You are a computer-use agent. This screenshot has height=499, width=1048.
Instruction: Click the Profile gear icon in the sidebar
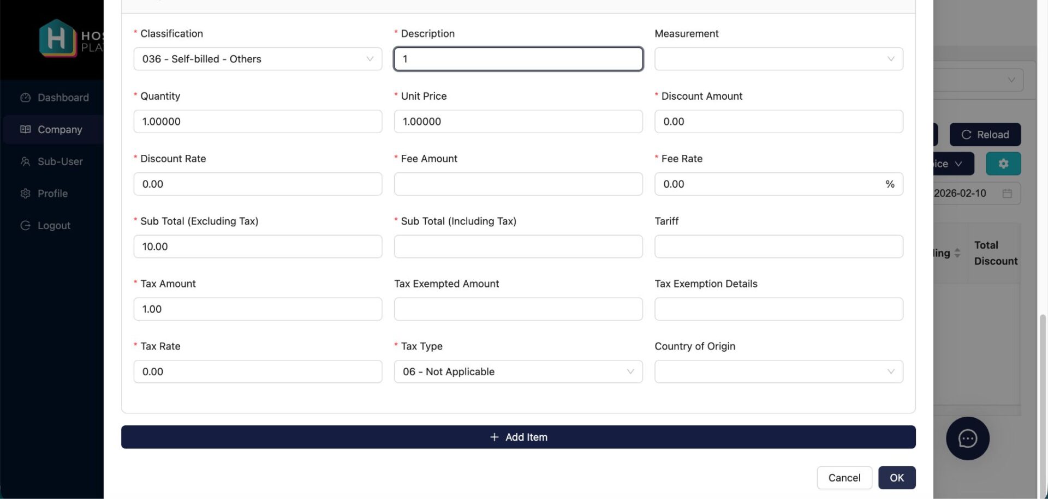[25, 194]
